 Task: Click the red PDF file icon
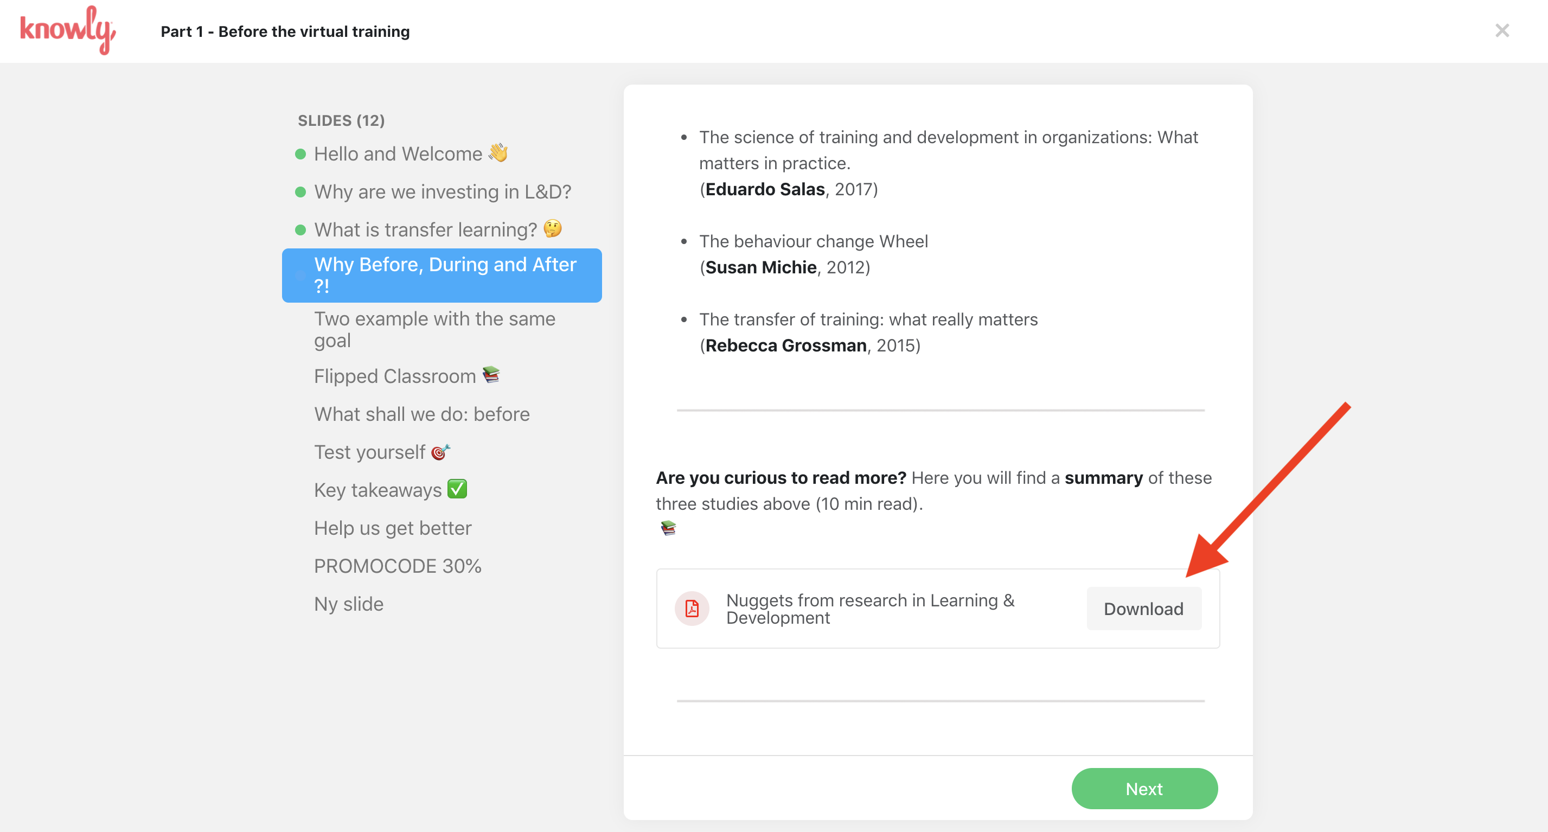click(x=692, y=609)
